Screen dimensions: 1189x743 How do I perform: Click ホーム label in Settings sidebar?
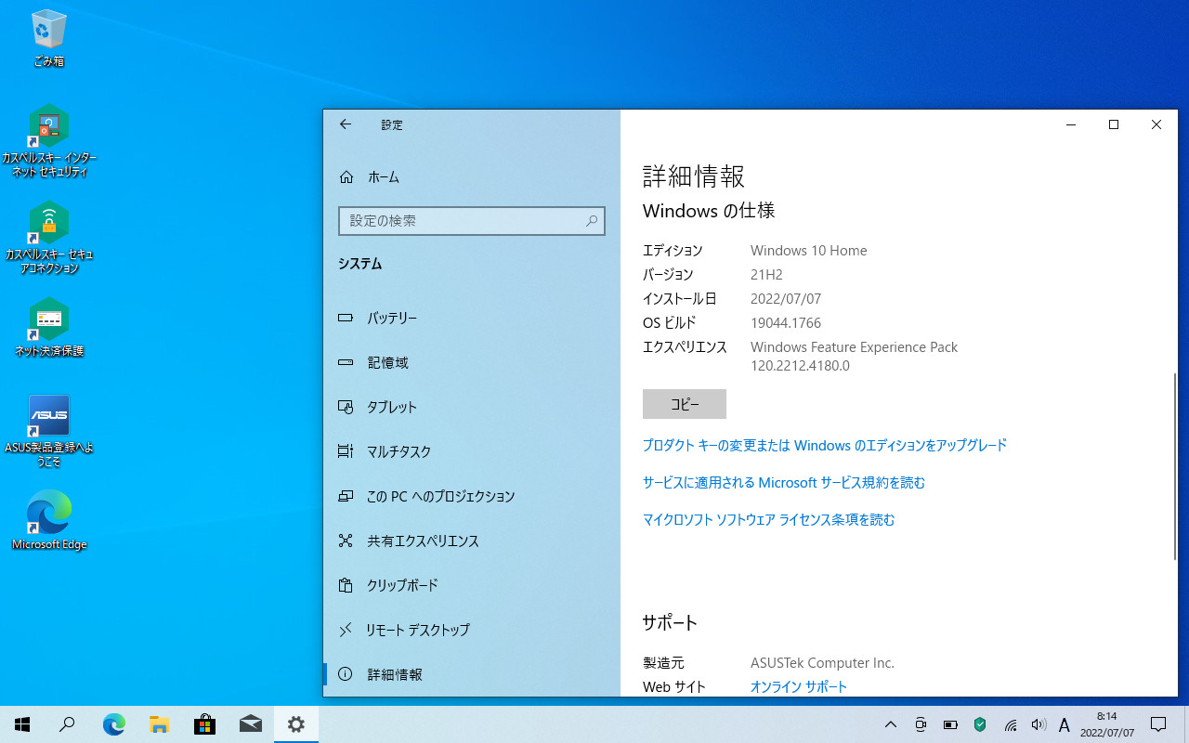384,176
